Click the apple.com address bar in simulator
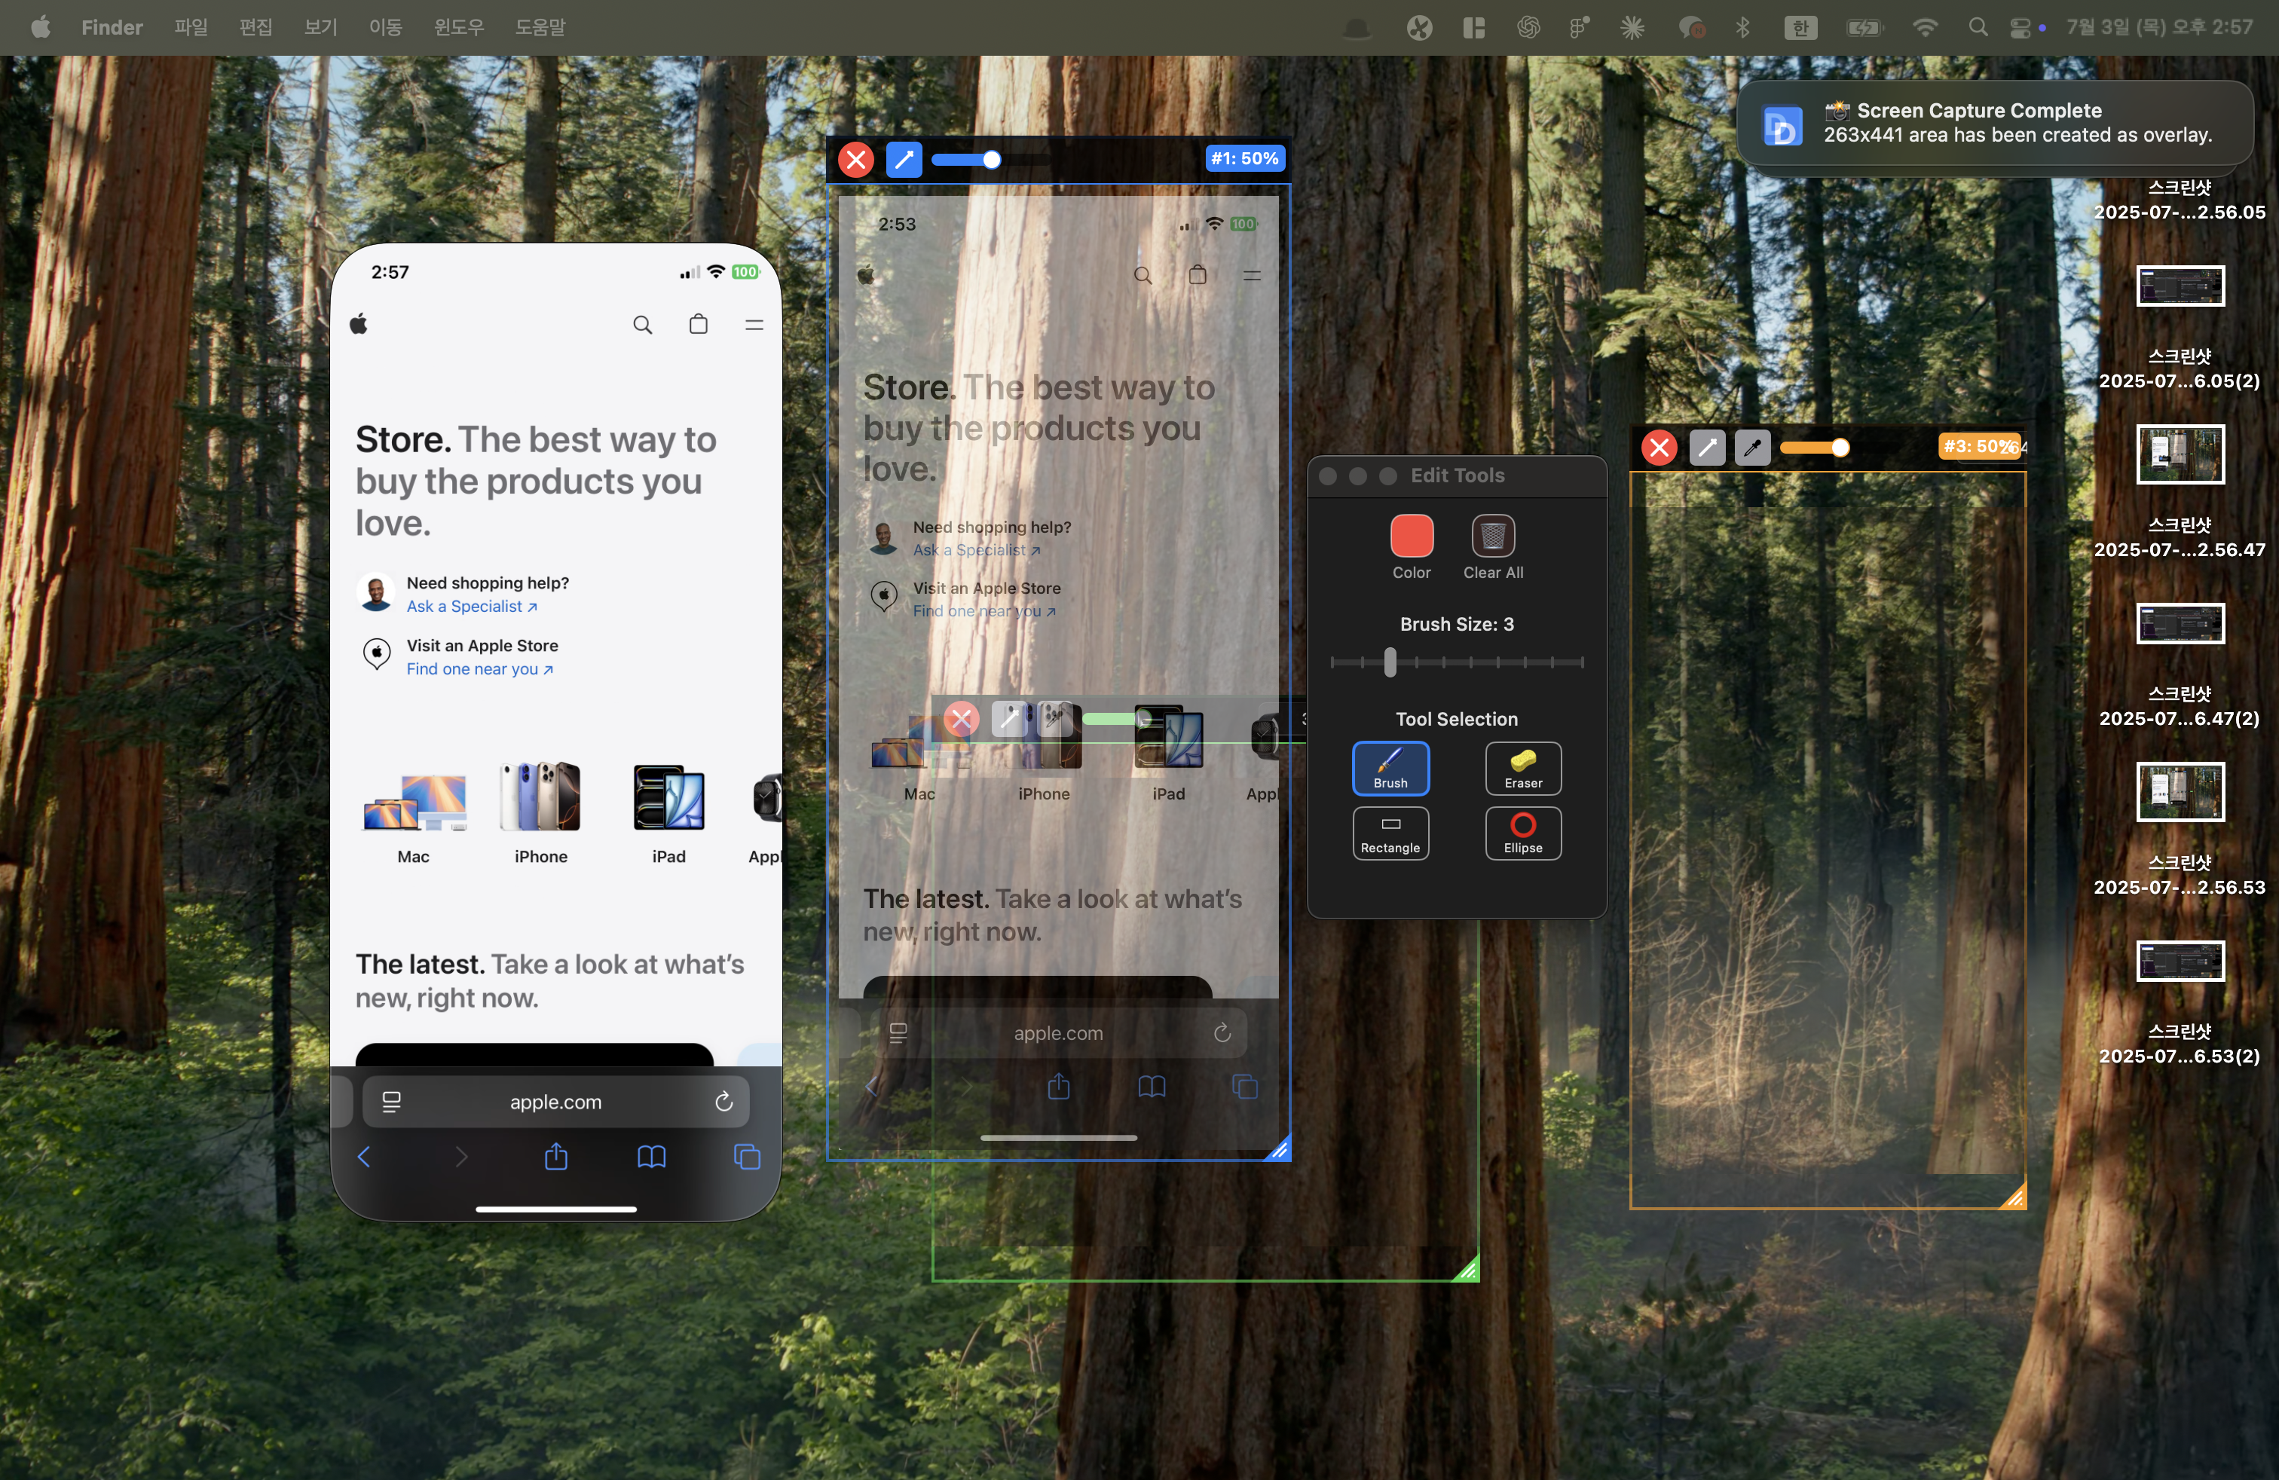This screenshot has width=2279, height=1480. point(555,1102)
